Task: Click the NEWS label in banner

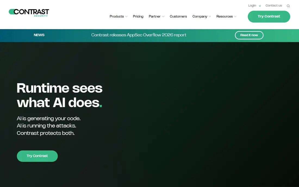Action: (39, 35)
